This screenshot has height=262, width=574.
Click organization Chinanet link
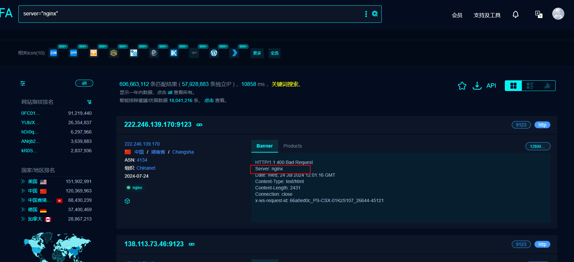146,168
